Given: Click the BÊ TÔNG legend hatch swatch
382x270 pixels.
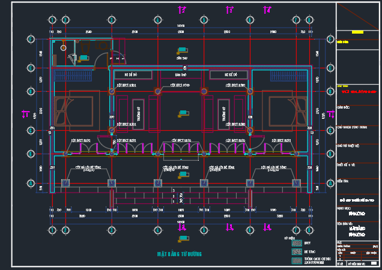Looking at the screenshot, I should (x=297, y=251).
